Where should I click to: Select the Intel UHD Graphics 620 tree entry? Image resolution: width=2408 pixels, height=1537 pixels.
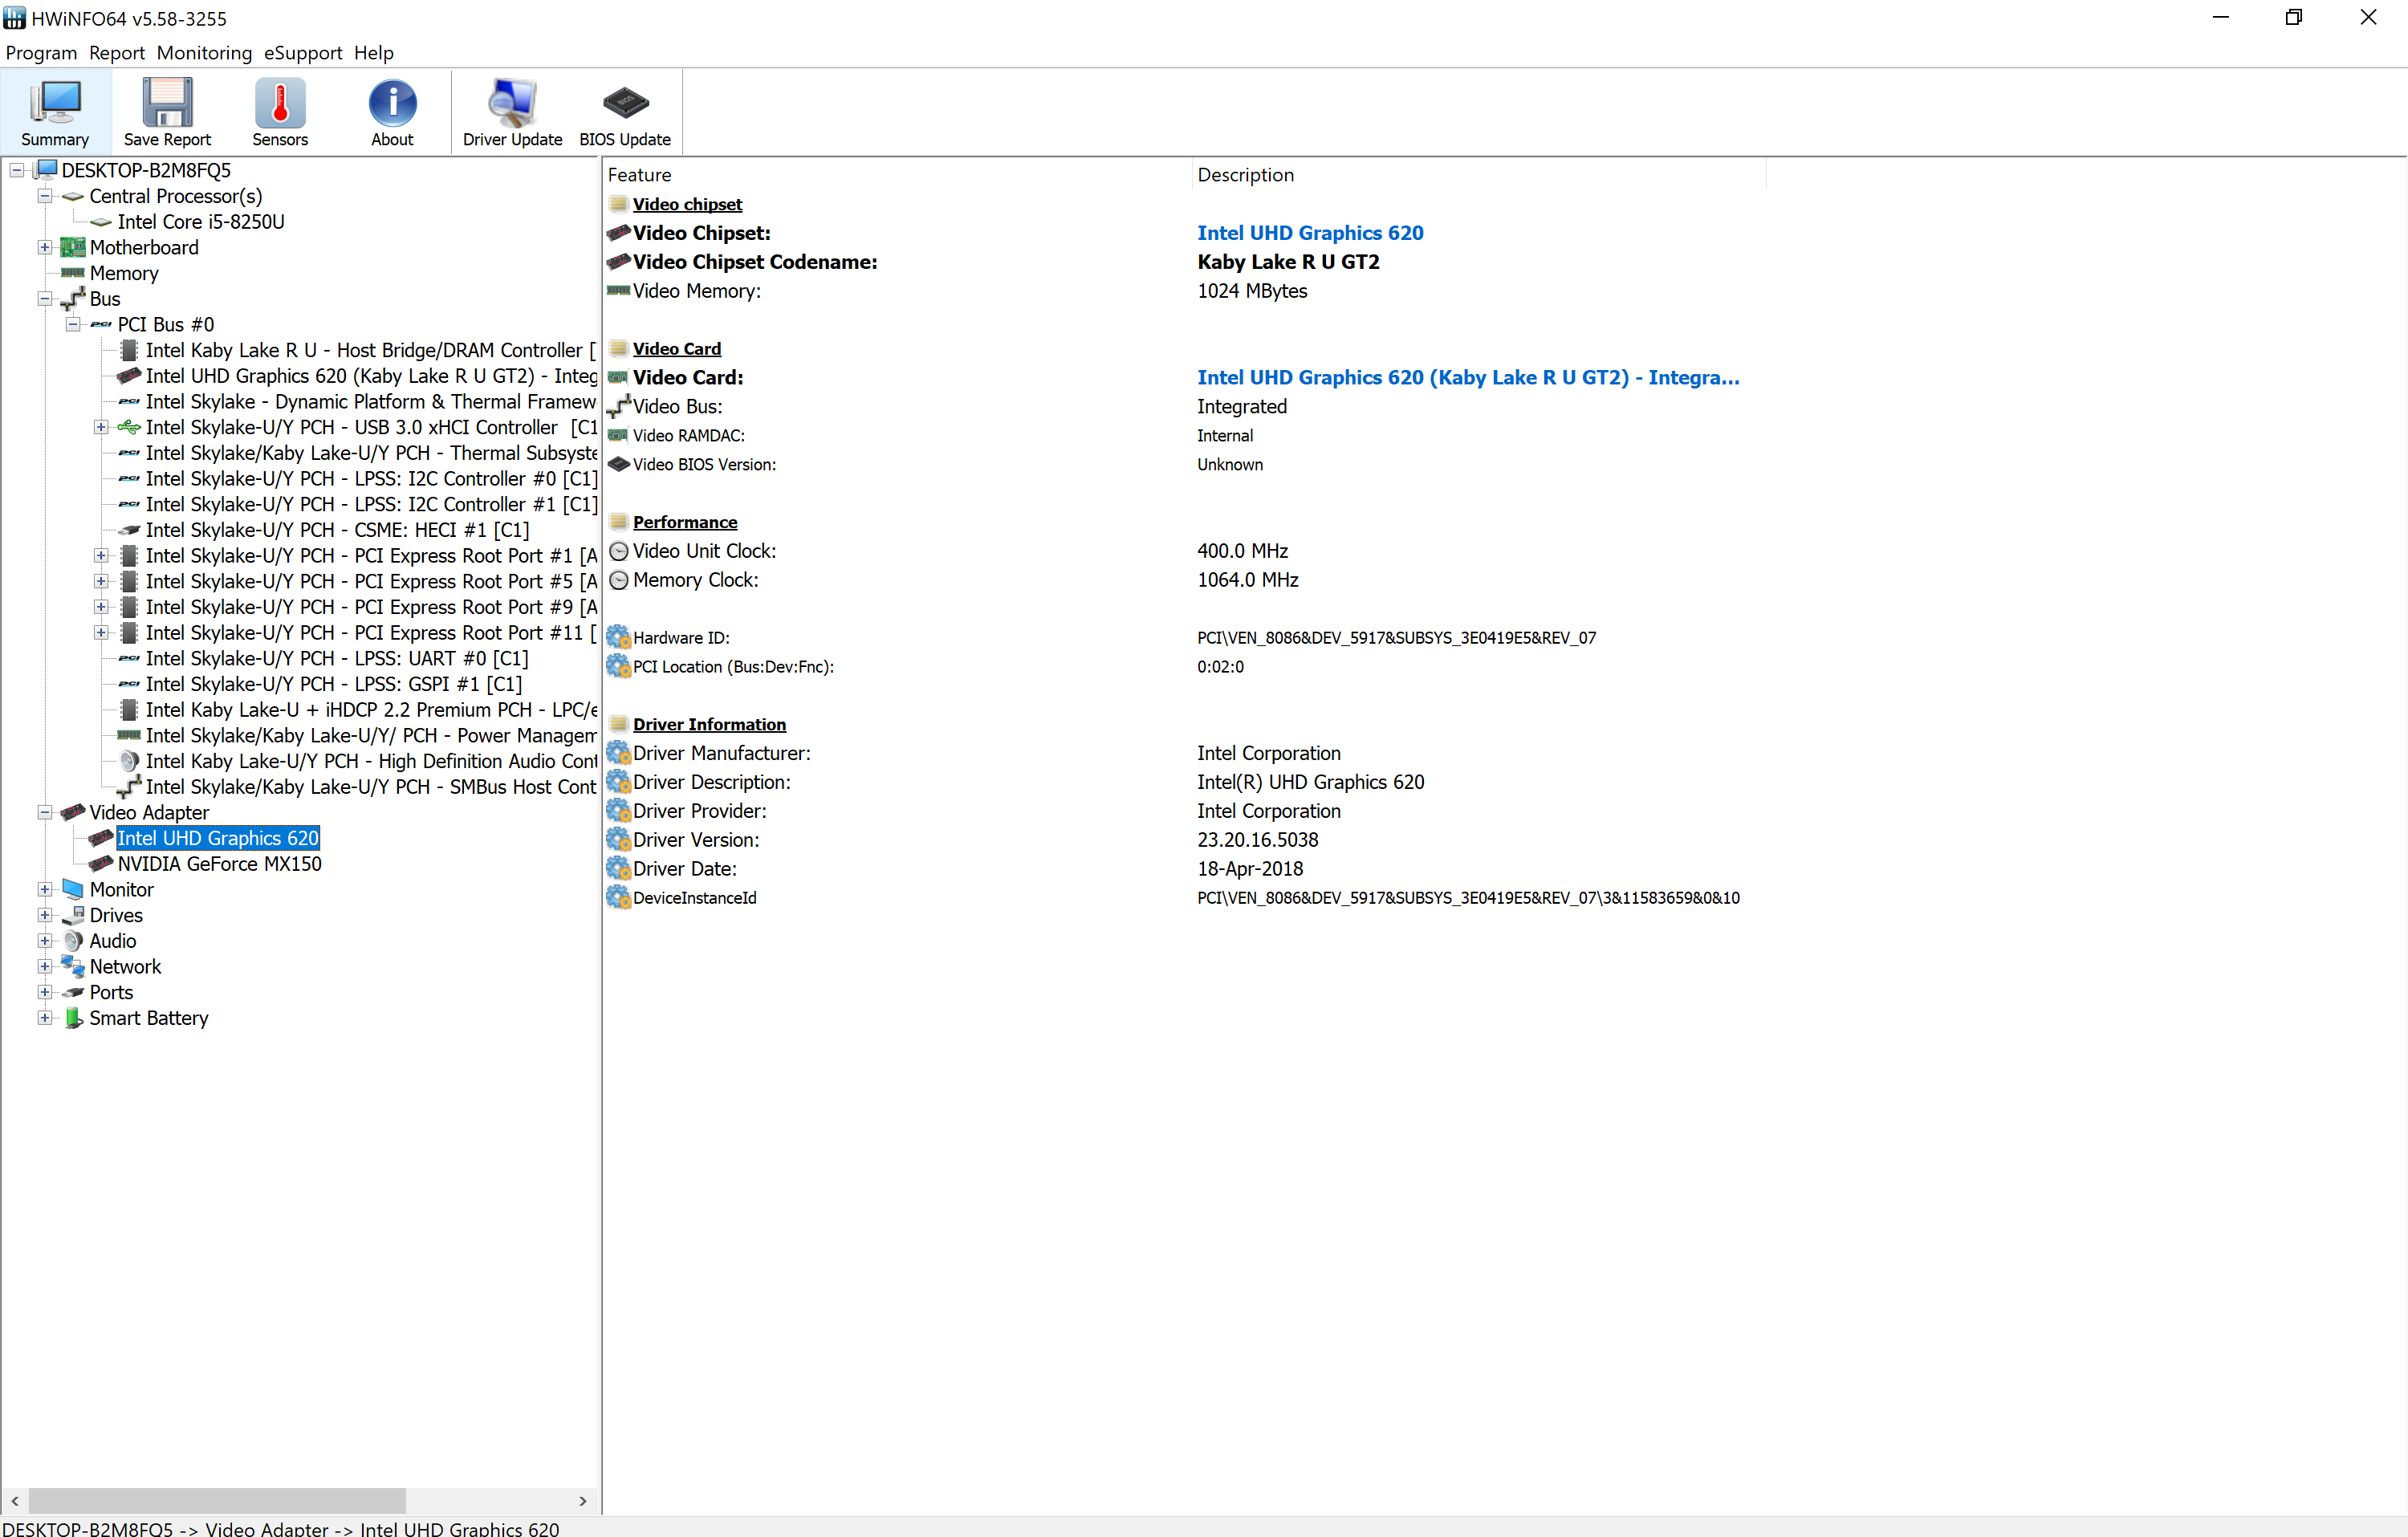tap(218, 838)
